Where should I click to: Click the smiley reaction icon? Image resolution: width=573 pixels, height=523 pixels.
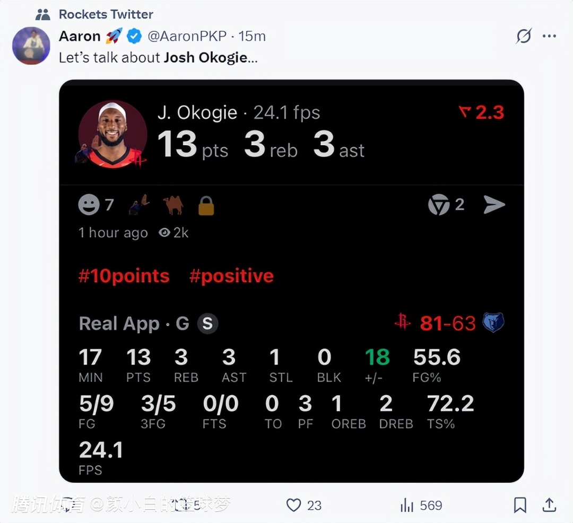(x=89, y=205)
